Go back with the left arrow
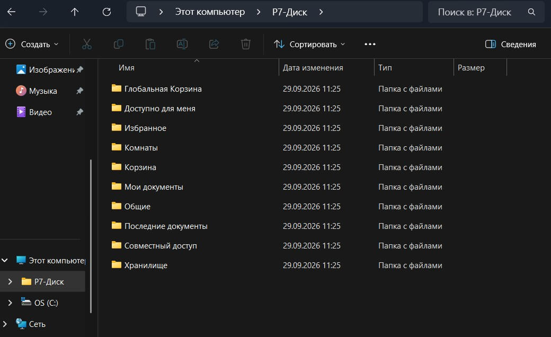Screen dimensions: 551x337 pyautogui.click(x=12, y=12)
